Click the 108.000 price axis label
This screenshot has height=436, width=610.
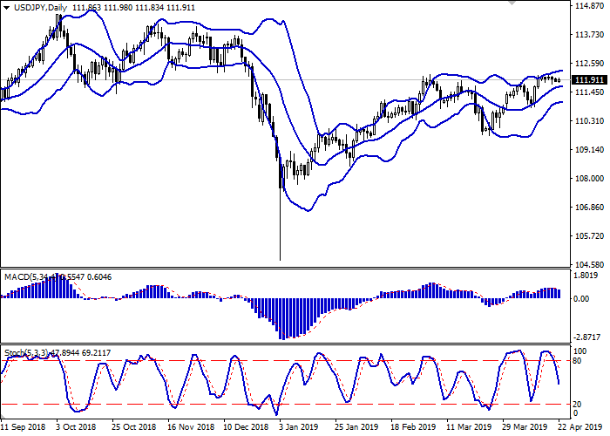[588, 179]
